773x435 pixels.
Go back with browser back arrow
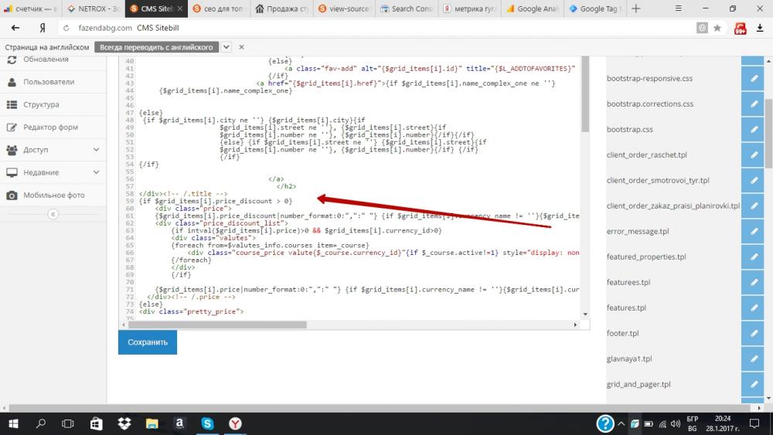15,28
